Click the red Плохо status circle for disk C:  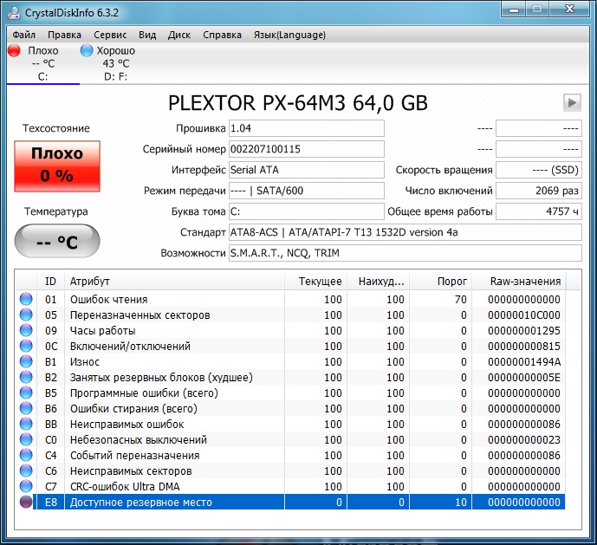click(x=14, y=50)
